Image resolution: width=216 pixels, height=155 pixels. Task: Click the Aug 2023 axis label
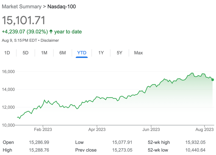[204, 129]
